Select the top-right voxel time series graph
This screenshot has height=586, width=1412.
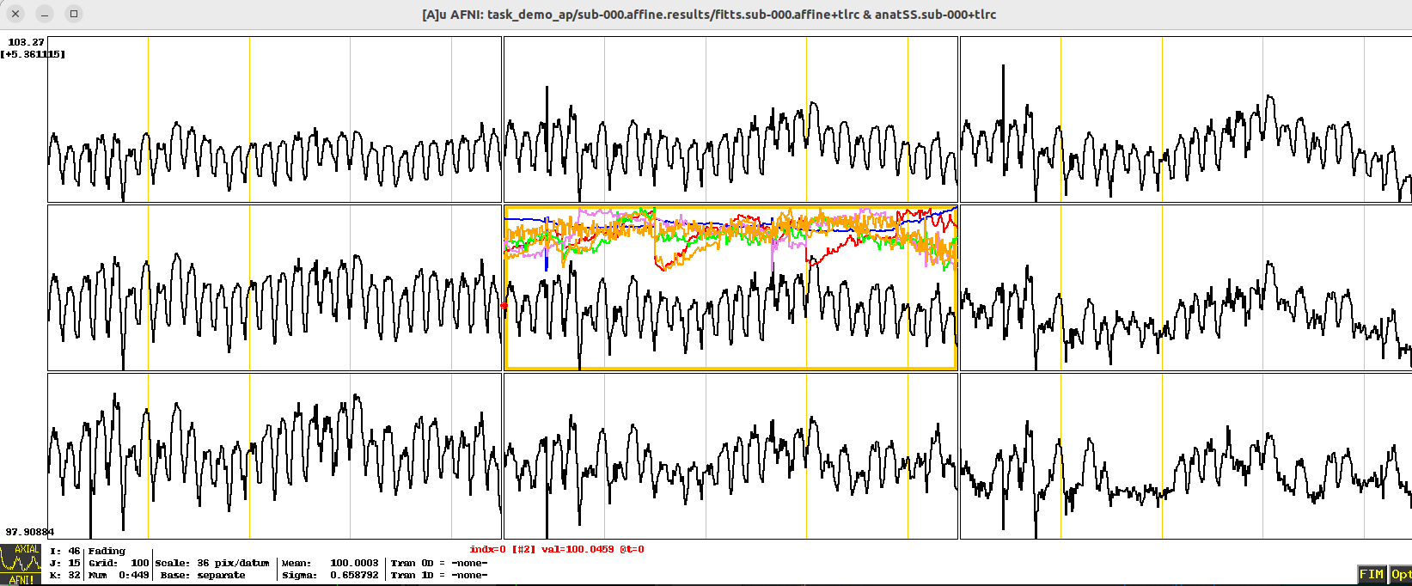pyautogui.click(x=1185, y=119)
